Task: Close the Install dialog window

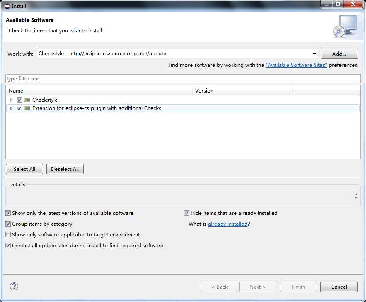Action: [354, 4]
